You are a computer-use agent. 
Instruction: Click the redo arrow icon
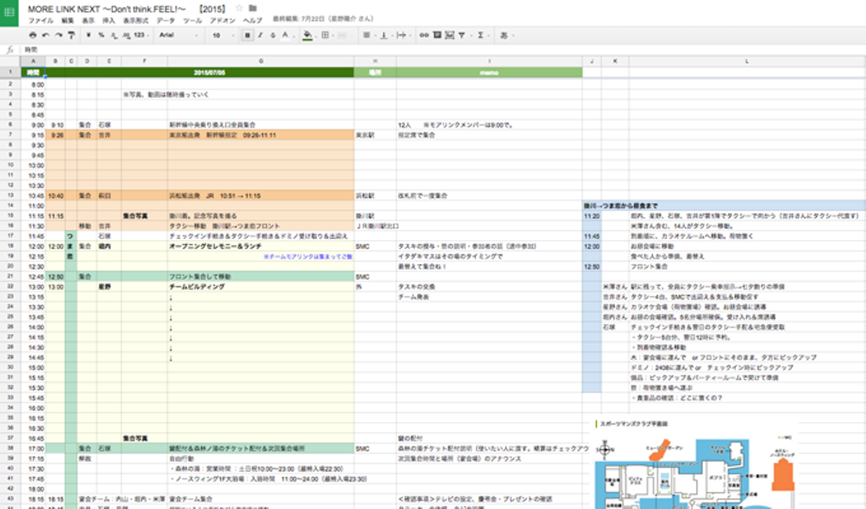(x=58, y=35)
